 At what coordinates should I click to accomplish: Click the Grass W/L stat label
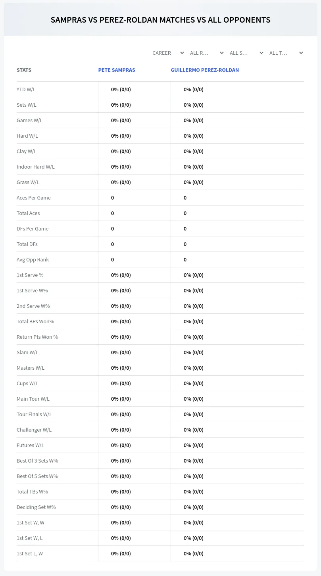point(28,182)
